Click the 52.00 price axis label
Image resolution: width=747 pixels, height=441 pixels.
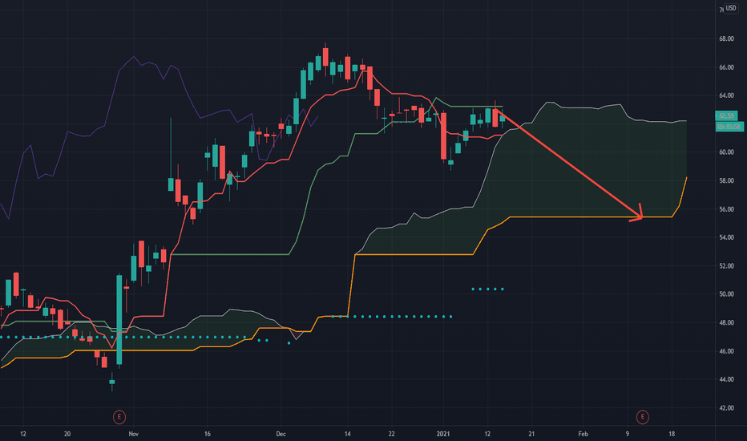point(726,266)
